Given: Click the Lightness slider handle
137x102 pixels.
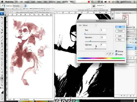Looking at the screenshot, I should 96,48.
